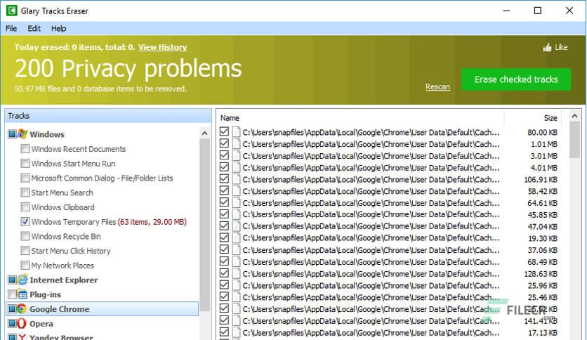Screen dimensions: 587x340
Task: Toggle the Windows group checkbox
Action: [x=12, y=134]
